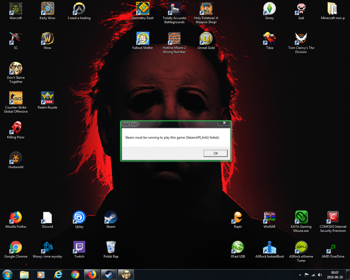The image size is (350, 280).
Task: Select the Wow World of Warcraft icon
Action: click(47, 40)
